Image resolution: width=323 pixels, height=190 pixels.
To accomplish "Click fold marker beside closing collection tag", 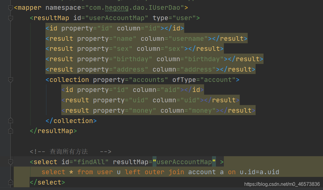I will [x=10, y=121].
